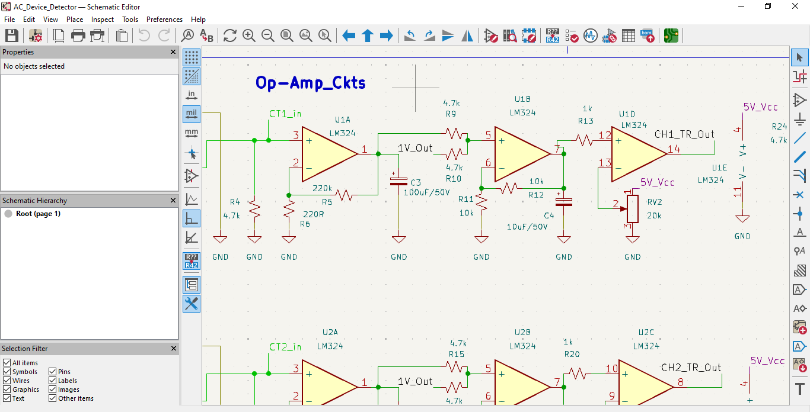
Task: Open the Tools menu
Action: (x=130, y=20)
